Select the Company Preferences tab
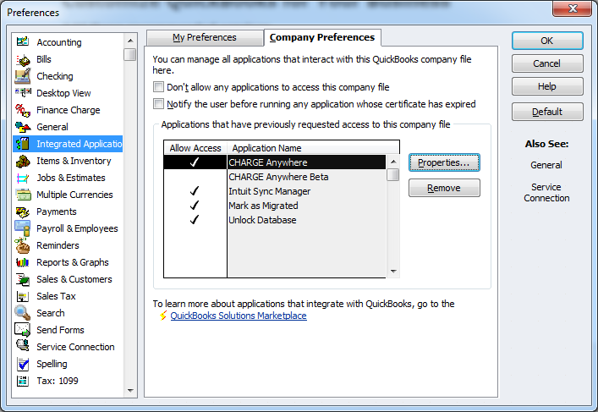This screenshot has width=598, height=412. click(321, 37)
